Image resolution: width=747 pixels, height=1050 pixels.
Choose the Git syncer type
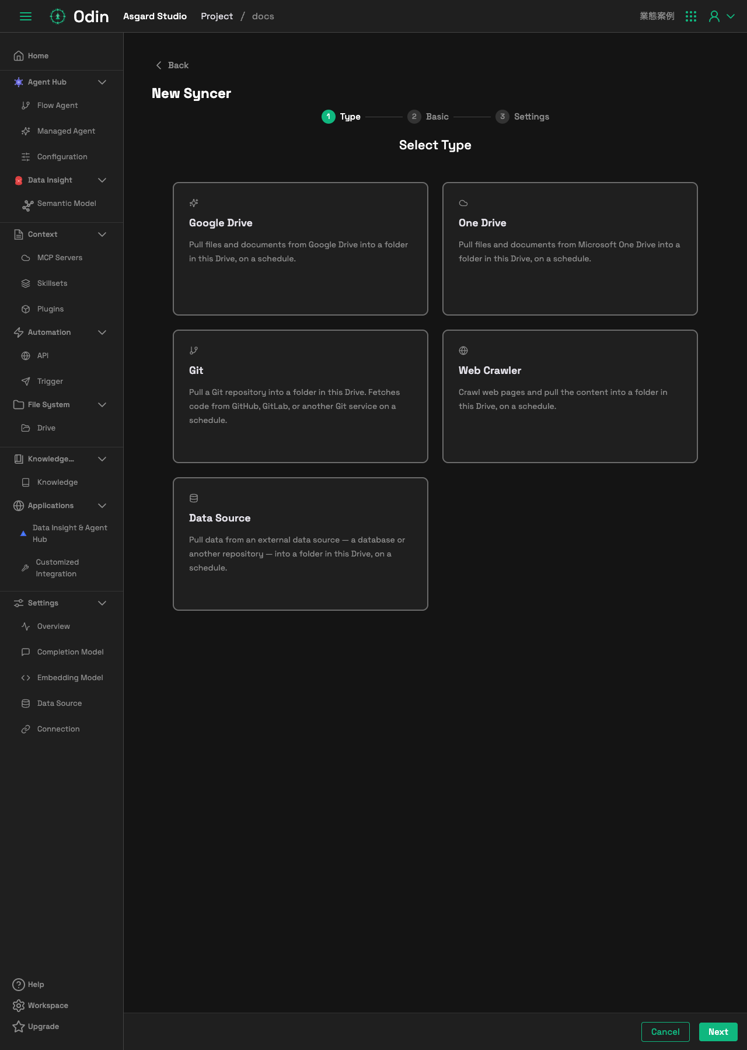301,397
